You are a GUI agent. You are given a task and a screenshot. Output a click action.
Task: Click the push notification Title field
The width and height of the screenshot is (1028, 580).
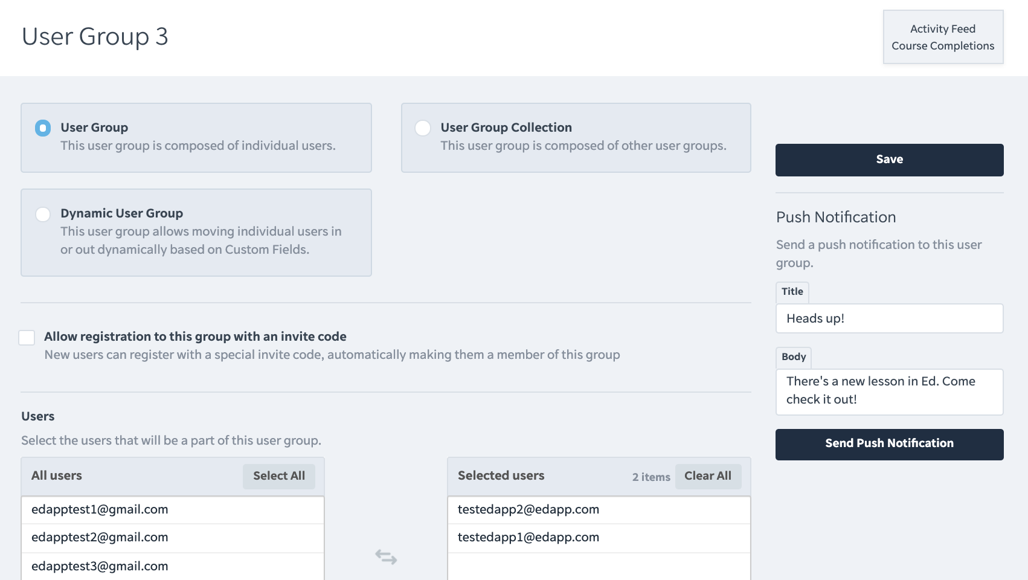(889, 318)
